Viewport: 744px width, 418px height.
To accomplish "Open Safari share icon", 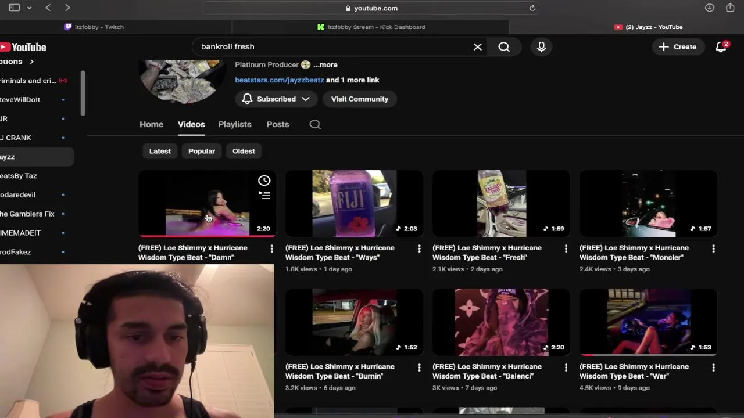I will coord(730,8).
